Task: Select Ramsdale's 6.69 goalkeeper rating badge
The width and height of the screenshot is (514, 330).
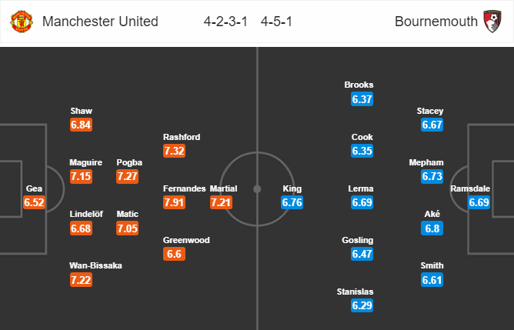Action: [481, 202]
